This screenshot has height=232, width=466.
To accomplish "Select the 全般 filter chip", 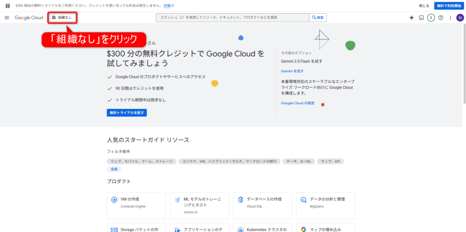I will (114, 169).
